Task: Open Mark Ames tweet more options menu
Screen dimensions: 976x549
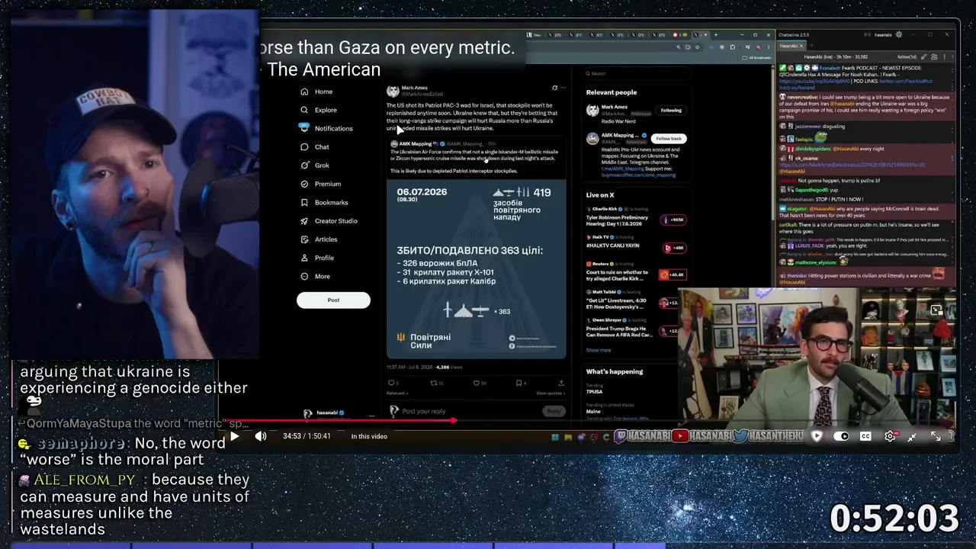Action: point(563,88)
